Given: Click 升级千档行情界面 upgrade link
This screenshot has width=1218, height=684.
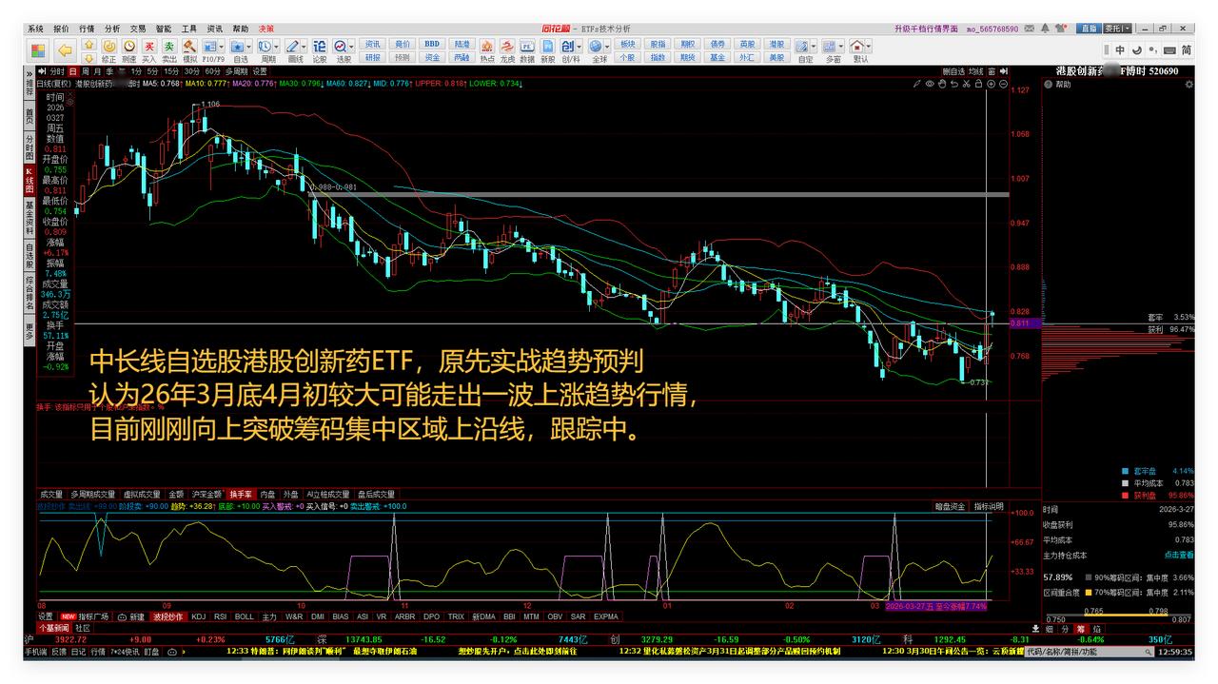Looking at the screenshot, I should (926, 29).
